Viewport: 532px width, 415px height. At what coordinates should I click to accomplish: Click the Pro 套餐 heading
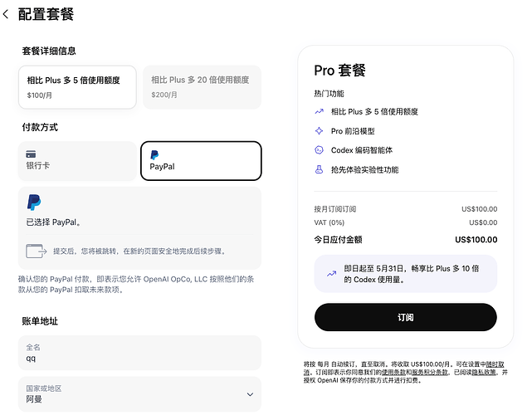[339, 71]
